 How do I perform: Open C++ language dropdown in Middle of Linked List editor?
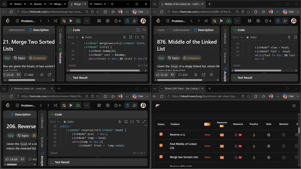[x=238, y=37]
